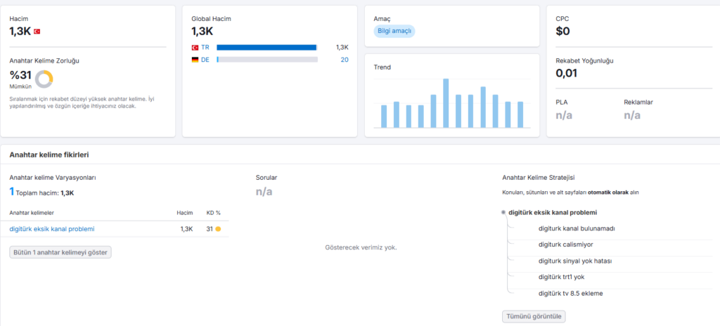
Task: Click Rekabet Yoğunluğu value 0,01
Action: [566, 73]
